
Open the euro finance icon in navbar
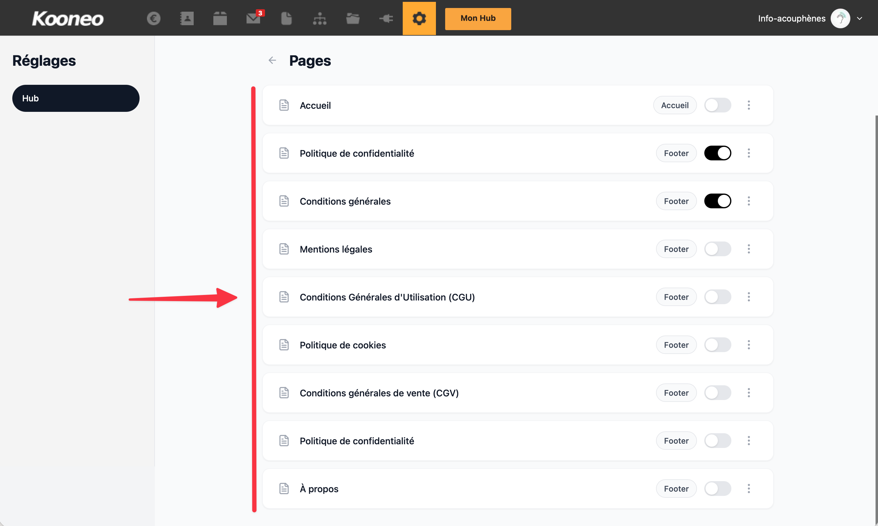pos(153,18)
